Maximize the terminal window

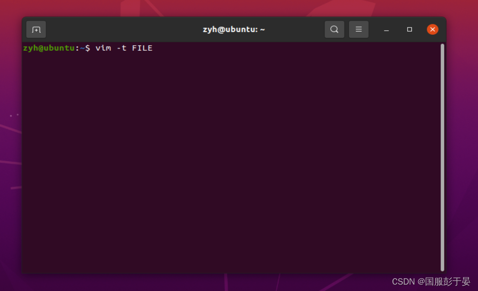(409, 29)
